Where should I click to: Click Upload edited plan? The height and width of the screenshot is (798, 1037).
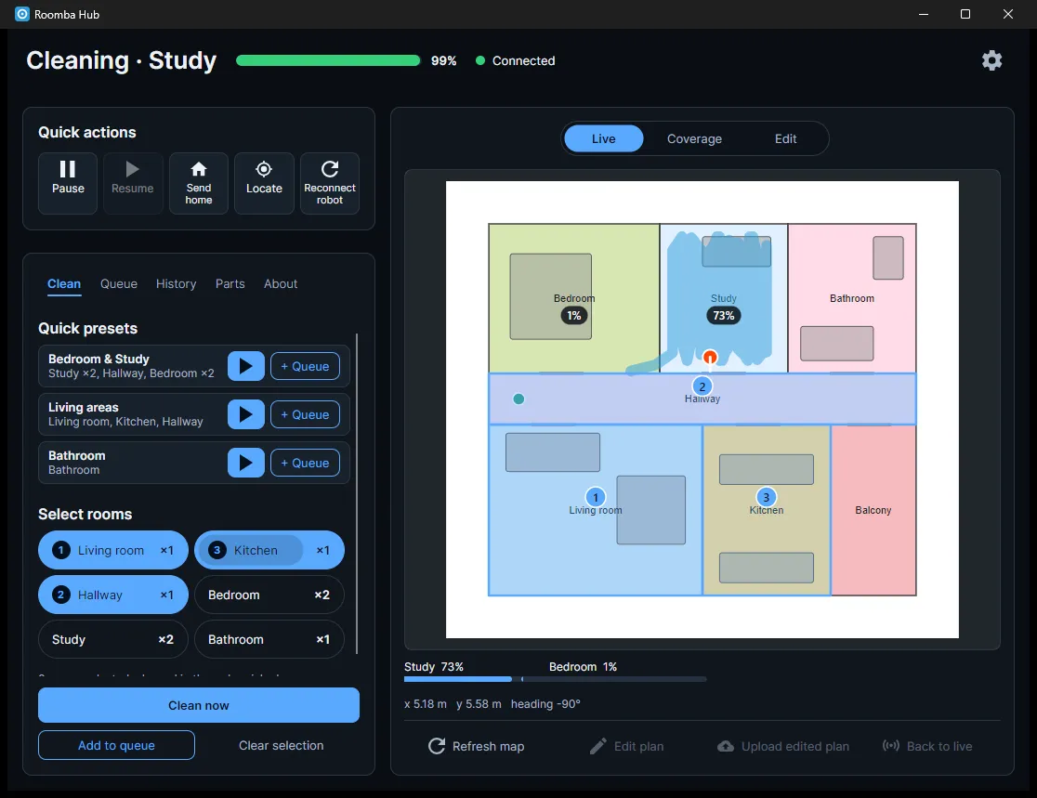(783, 746)
